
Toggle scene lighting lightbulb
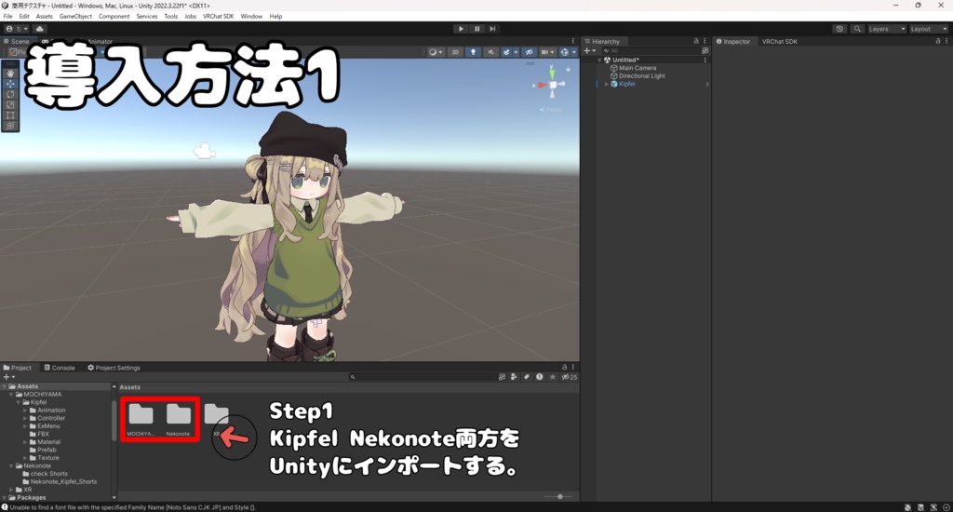473,52
